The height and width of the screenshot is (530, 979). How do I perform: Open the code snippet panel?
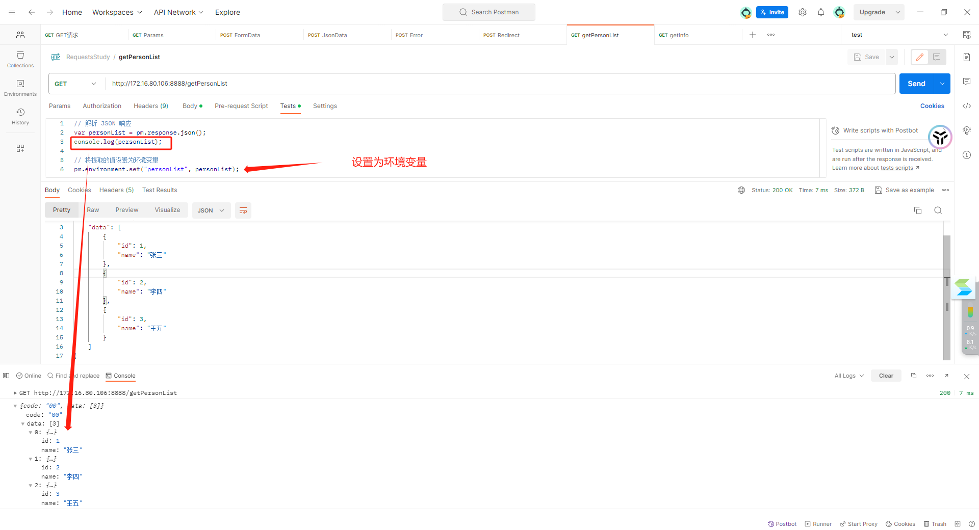click(967, 106)
